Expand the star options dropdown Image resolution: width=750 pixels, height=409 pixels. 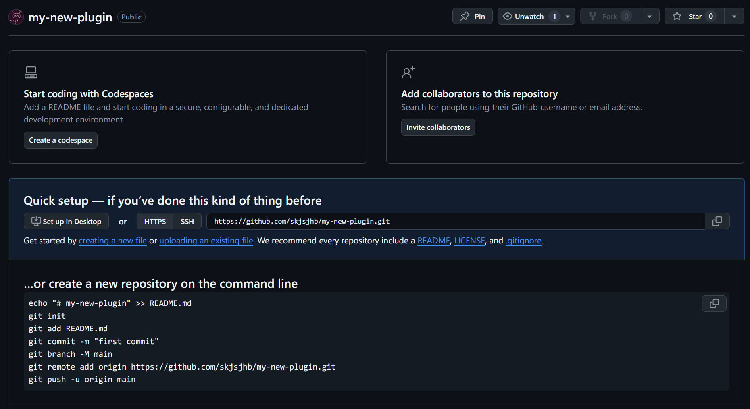734,16
